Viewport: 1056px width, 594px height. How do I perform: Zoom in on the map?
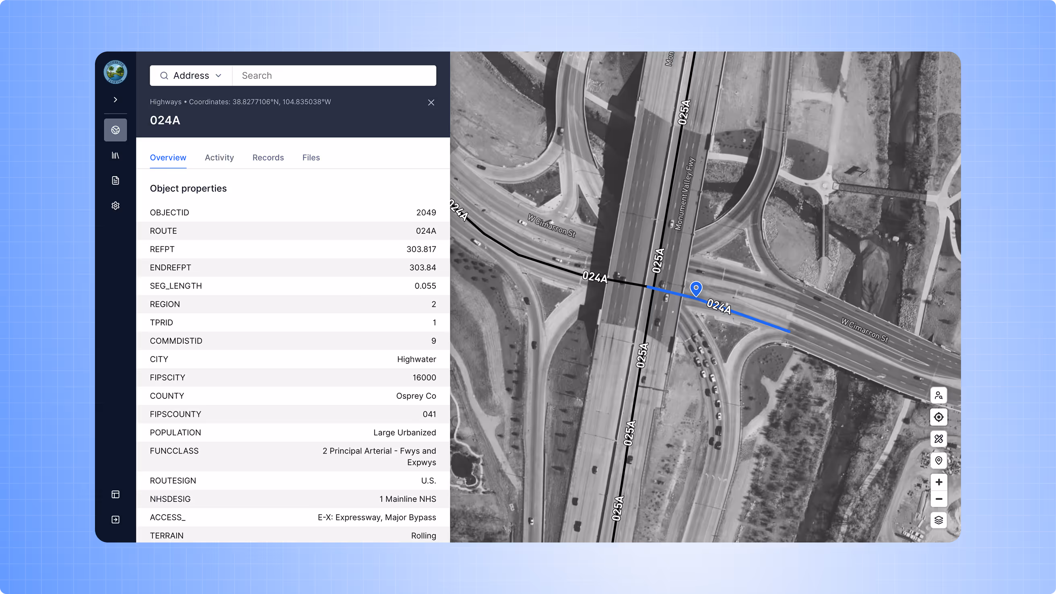[938, 482]
